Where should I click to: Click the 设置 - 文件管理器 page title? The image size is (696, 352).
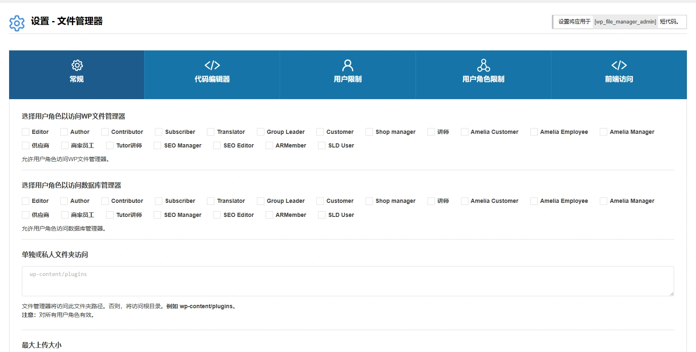tap(67, 21)
